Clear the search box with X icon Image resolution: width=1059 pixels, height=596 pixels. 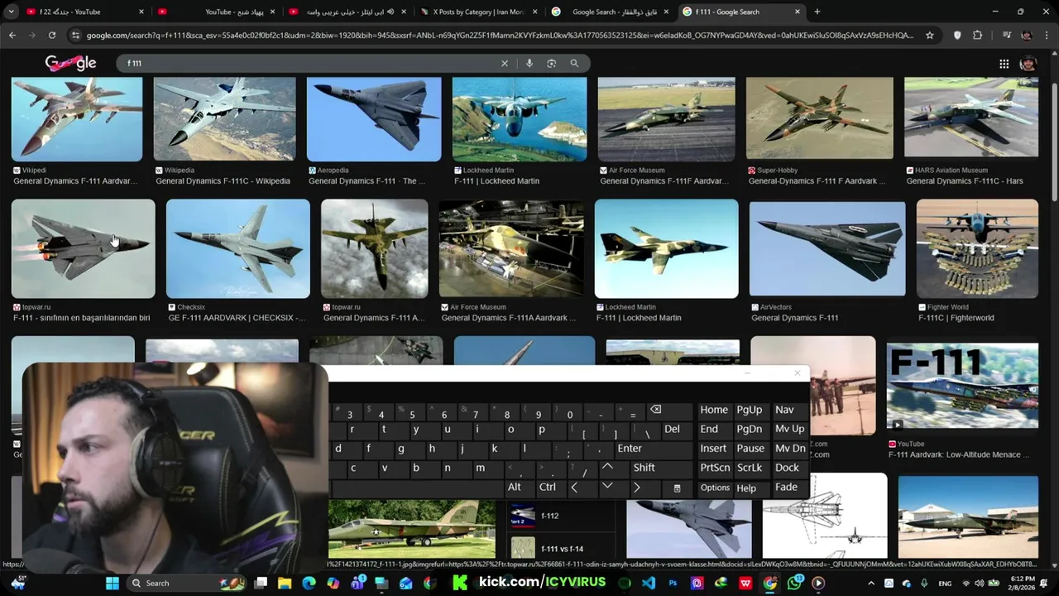point(505,63)
